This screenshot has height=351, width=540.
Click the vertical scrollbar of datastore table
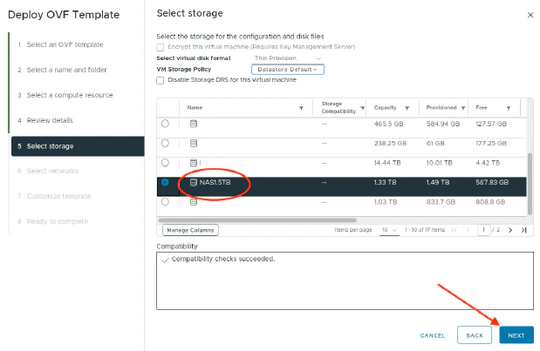[x=530, y=184]
